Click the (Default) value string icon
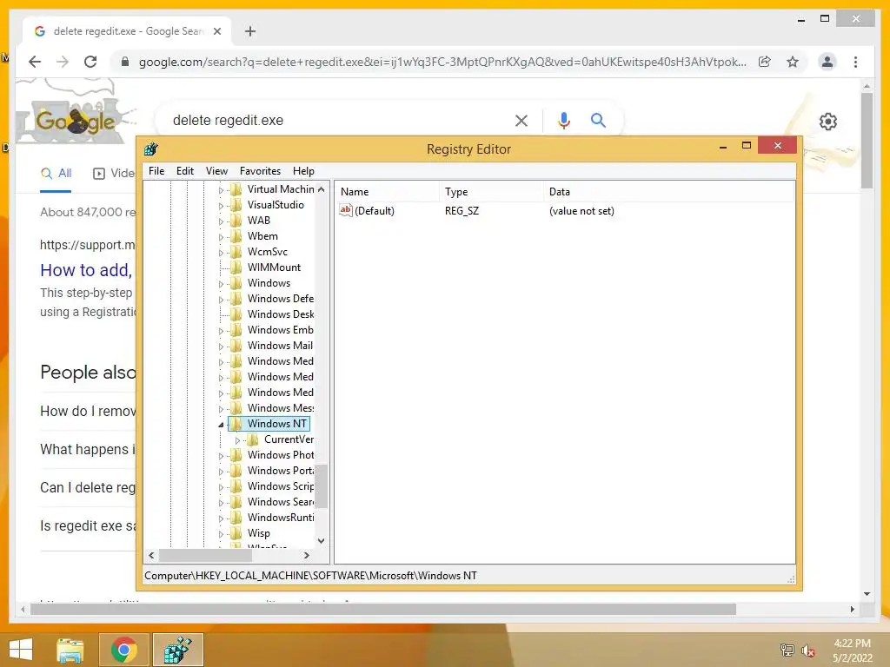Screen dimensions: 890x667 click(346, 210)
